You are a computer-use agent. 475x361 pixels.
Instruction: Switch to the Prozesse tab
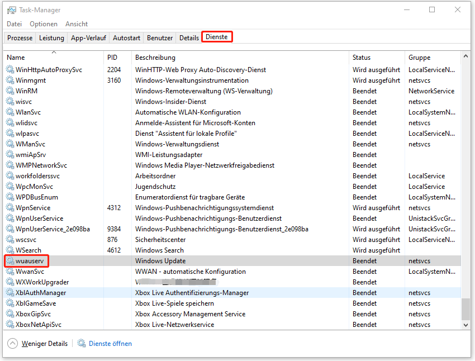[20, 38]
